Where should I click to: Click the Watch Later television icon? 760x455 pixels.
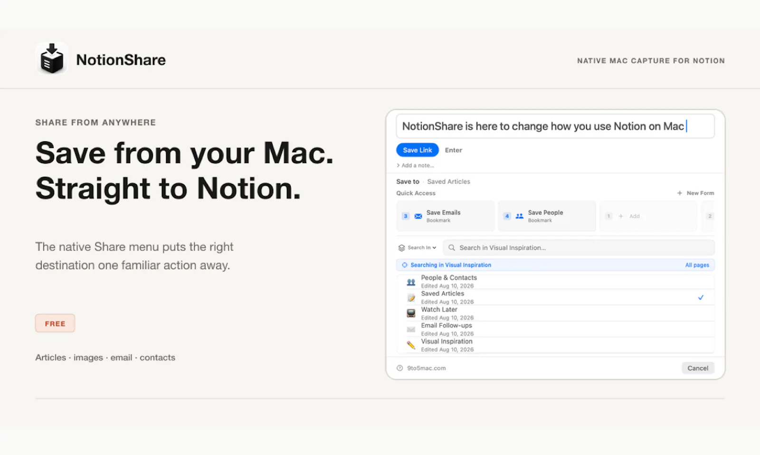pos(411,313)
